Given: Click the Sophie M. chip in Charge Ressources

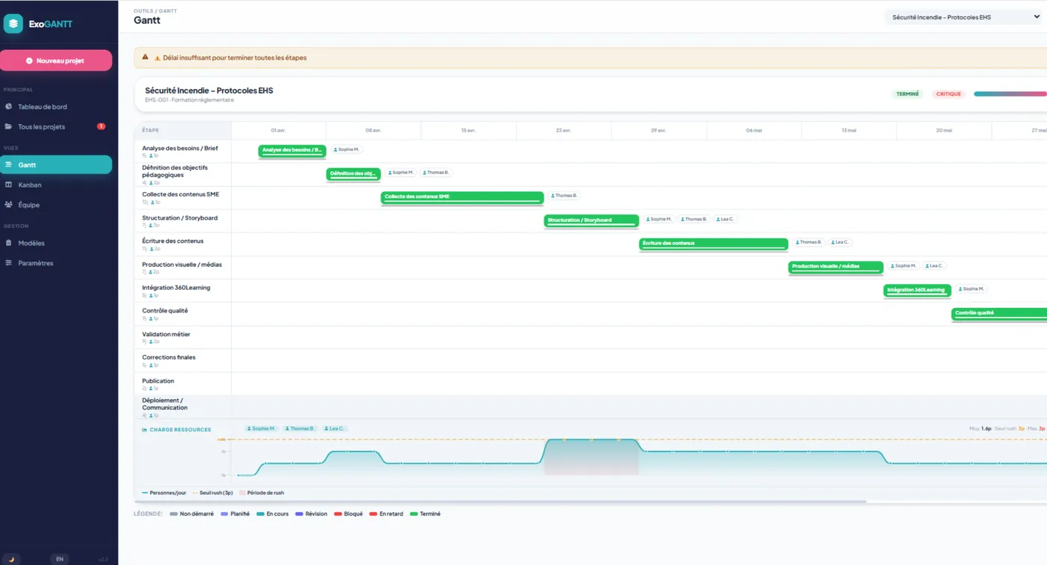Looking at the screenshot, I should (262, 429).
